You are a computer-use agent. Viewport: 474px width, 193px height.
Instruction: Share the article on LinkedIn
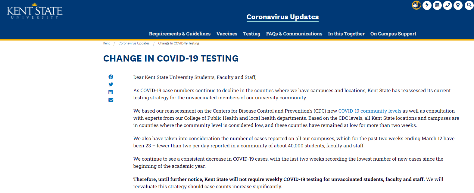point(111,92)
